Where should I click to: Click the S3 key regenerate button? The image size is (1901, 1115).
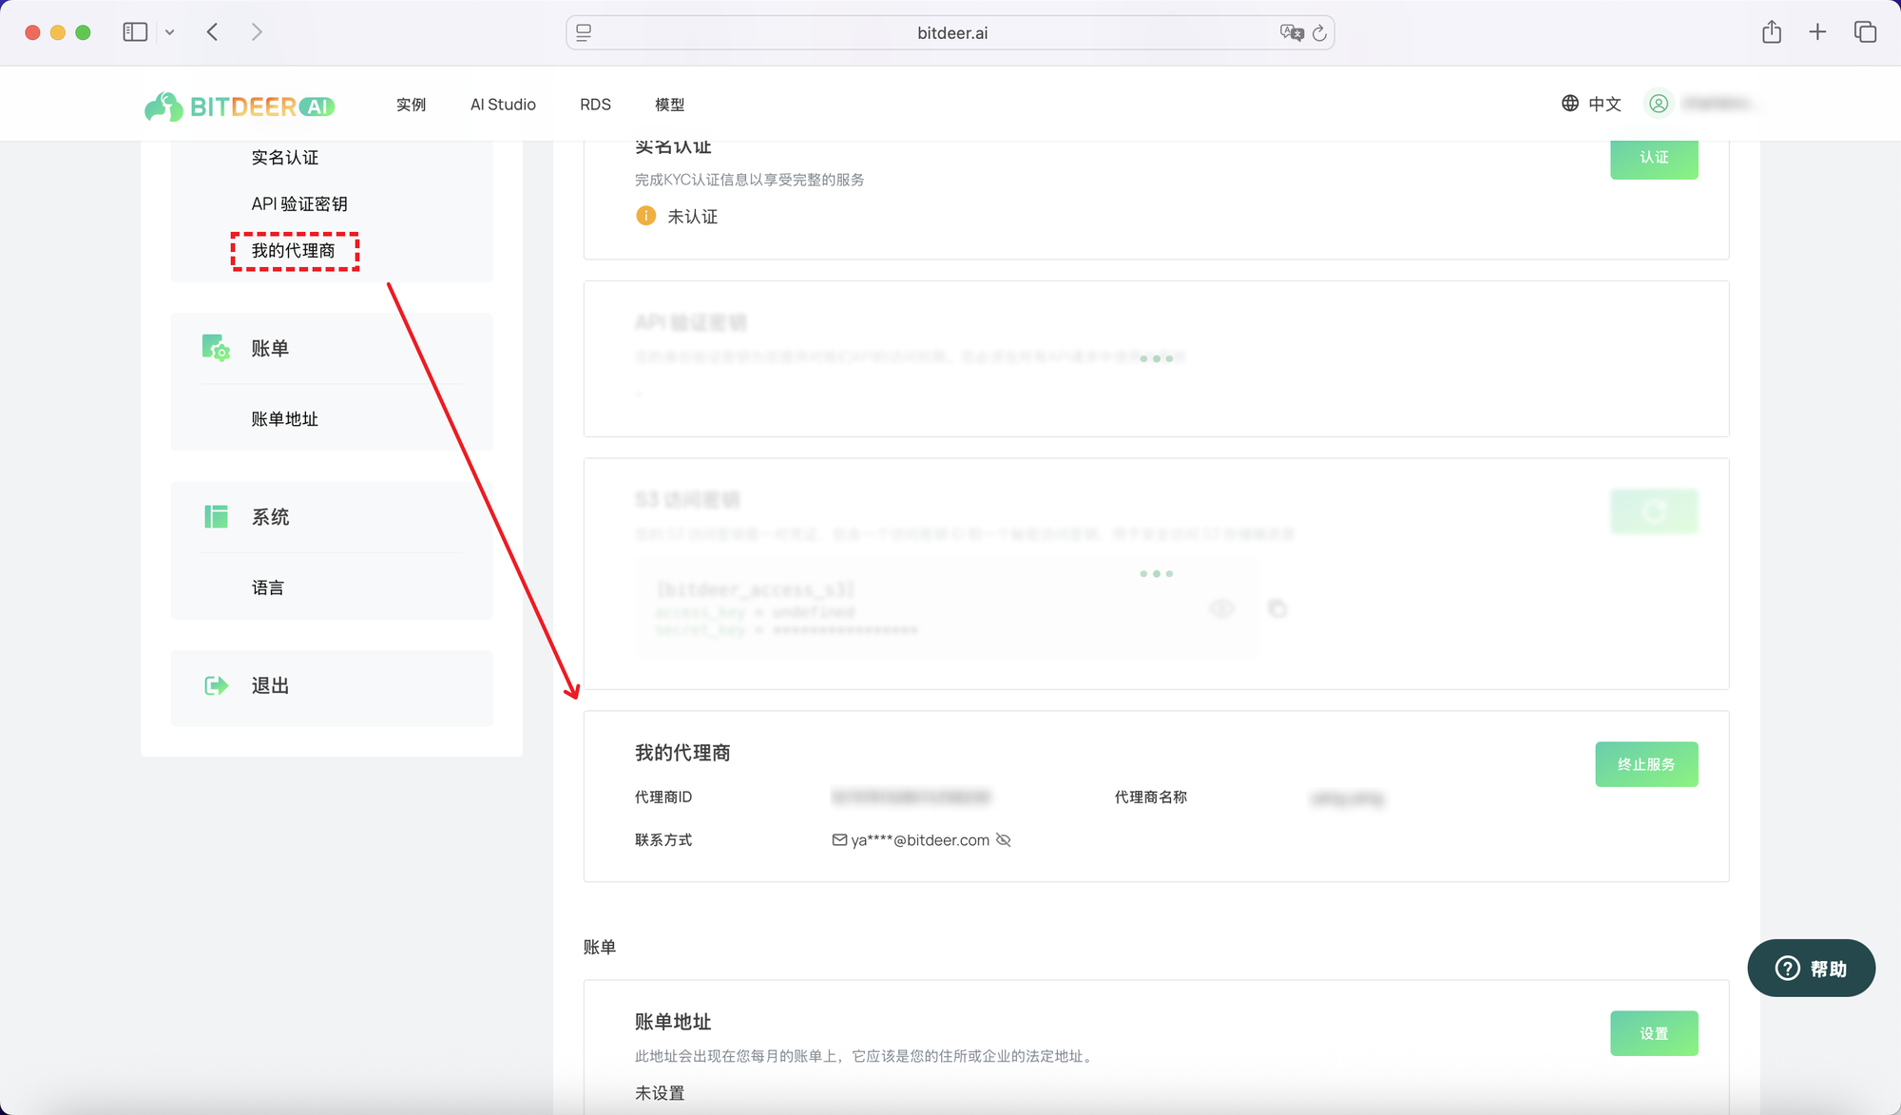click(1654, 511)
